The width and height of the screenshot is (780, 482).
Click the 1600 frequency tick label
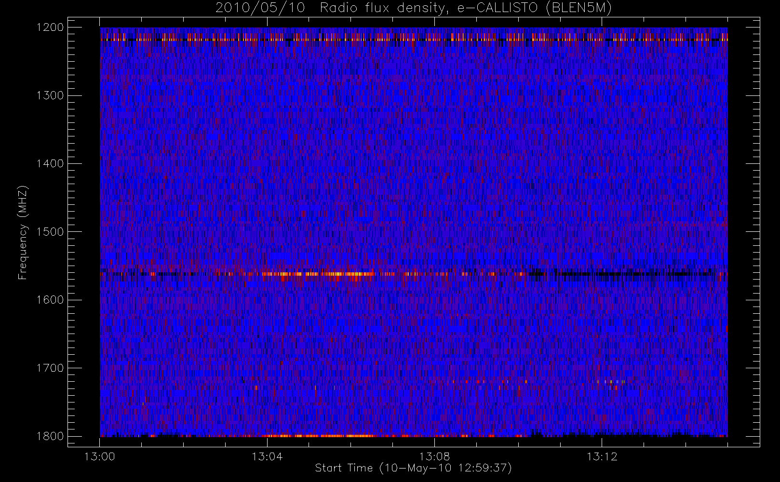click(50, 300)
